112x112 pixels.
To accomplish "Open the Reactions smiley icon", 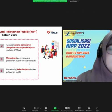I will tap(89, 108).
